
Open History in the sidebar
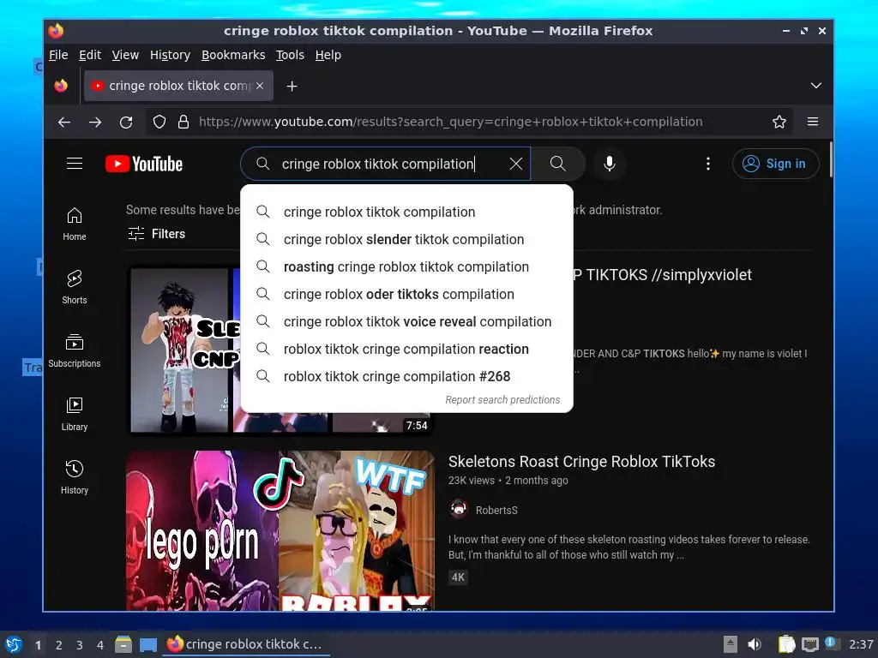[x=75, y=477]
